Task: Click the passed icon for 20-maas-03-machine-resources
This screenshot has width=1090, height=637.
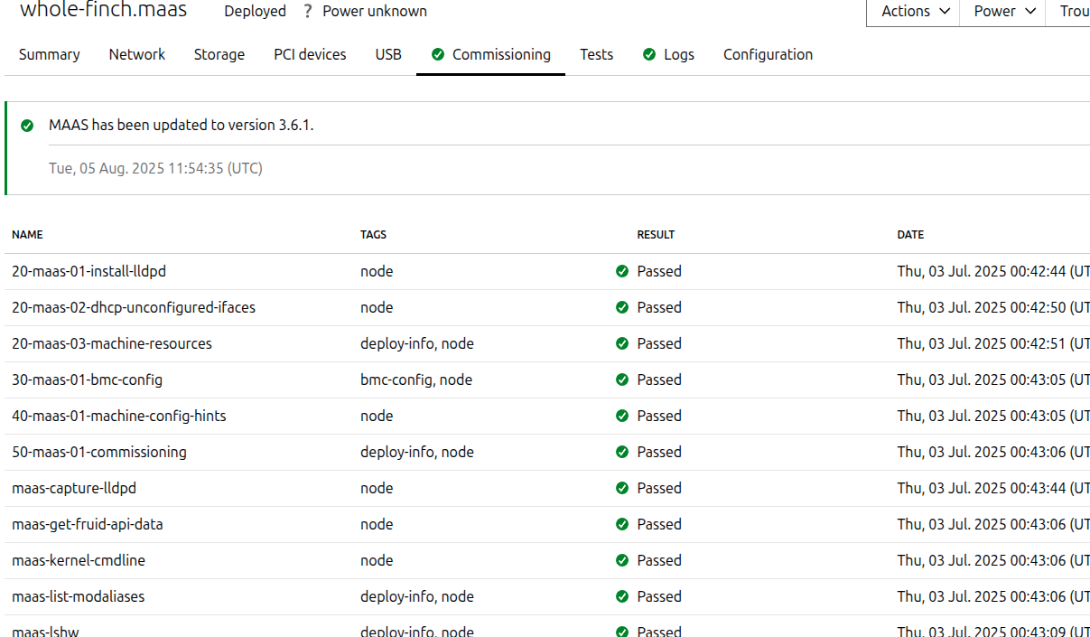Action: click(x=622, y=343)
